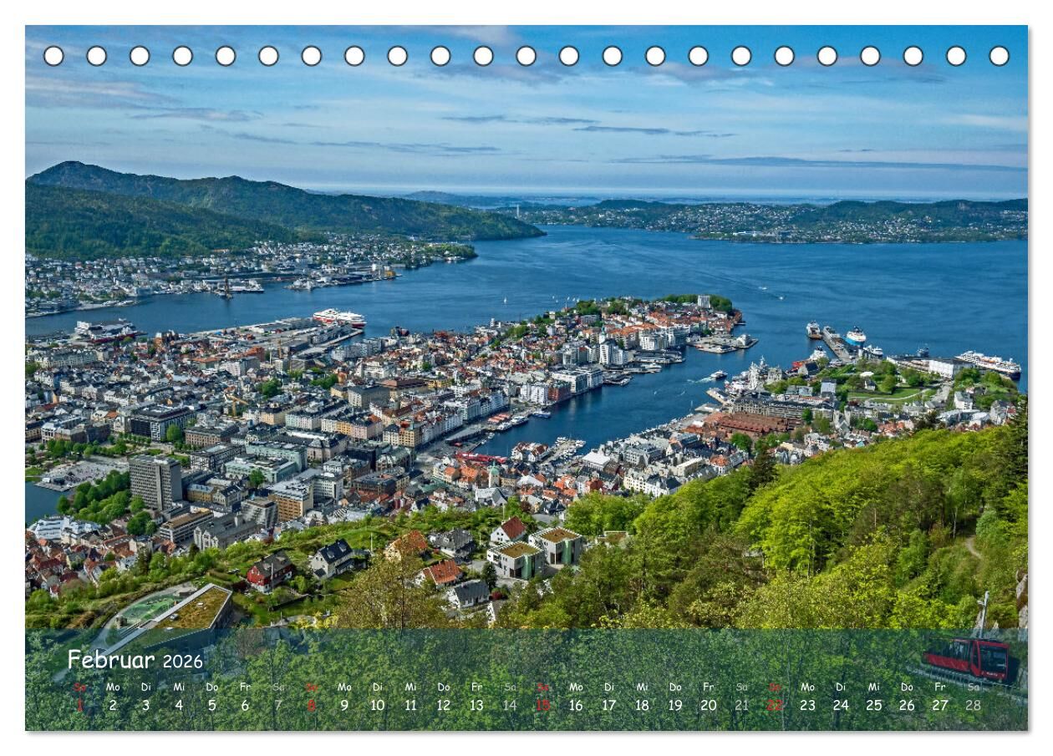Click date 12 under 'Do'
1053x756 pixels.
444,705
